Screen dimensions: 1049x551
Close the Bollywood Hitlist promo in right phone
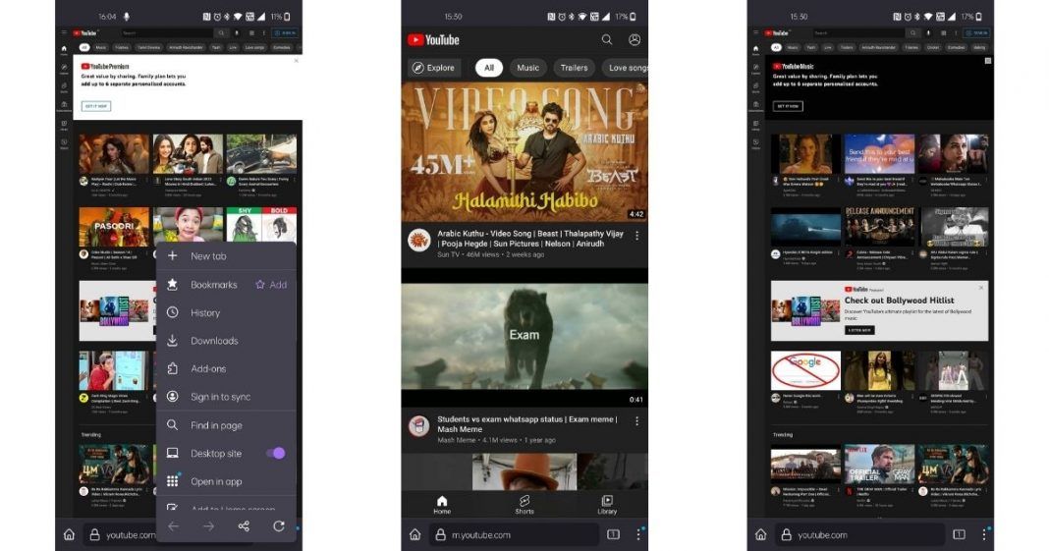981,288
